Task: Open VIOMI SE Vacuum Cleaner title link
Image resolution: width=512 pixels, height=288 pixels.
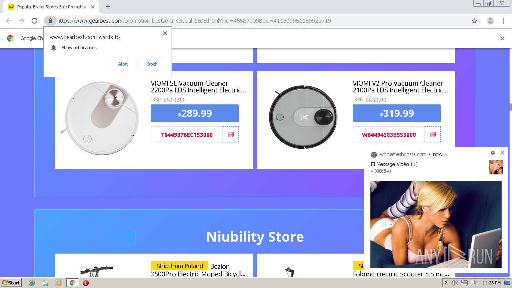Action: coord(198,87)
